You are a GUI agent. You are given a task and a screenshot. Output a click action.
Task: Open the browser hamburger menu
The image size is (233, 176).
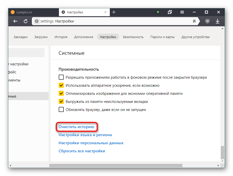click(x=182, y=12)
